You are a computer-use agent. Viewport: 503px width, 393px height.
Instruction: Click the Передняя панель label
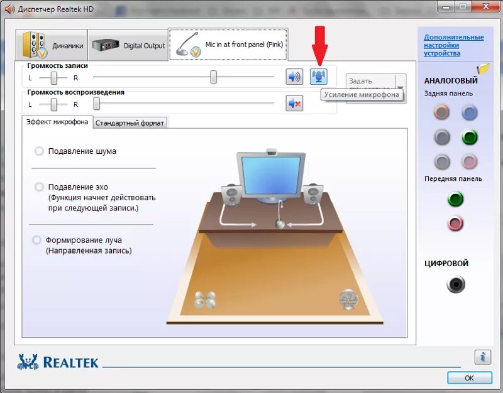click(x=453, y=179)
